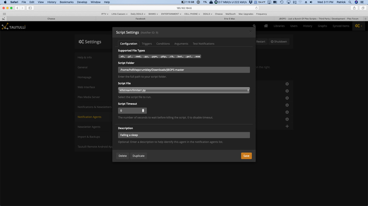Click the Script Folder path field
This screenshot has width=368, height=206.
pyautogui.click(x=184, y=70)
